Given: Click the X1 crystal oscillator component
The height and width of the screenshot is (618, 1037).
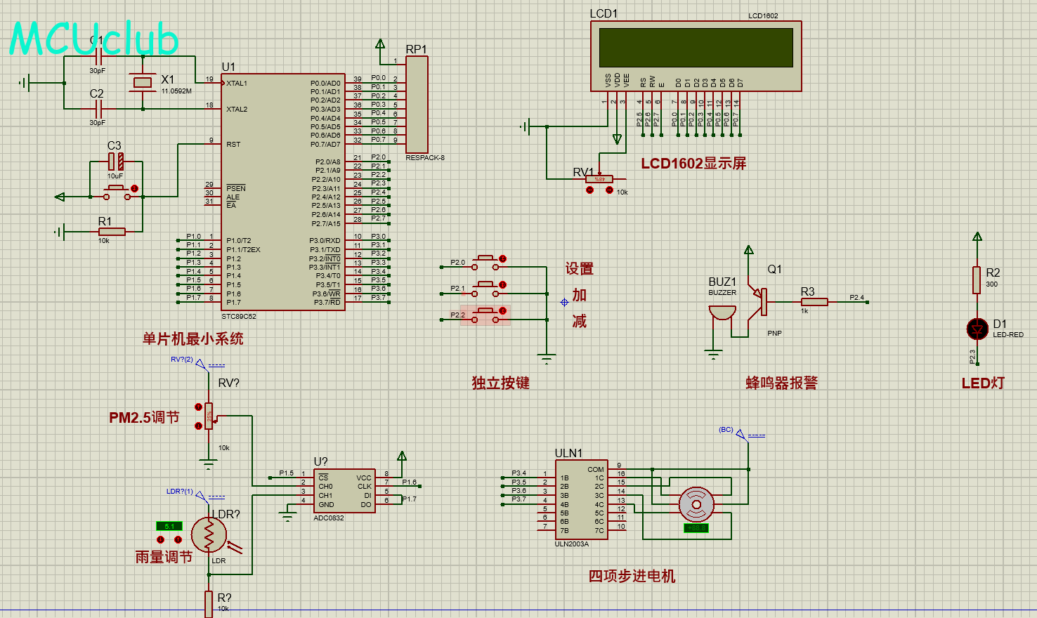Looking at the screenshot, I should pyautogui.click(x=143, y=83).
